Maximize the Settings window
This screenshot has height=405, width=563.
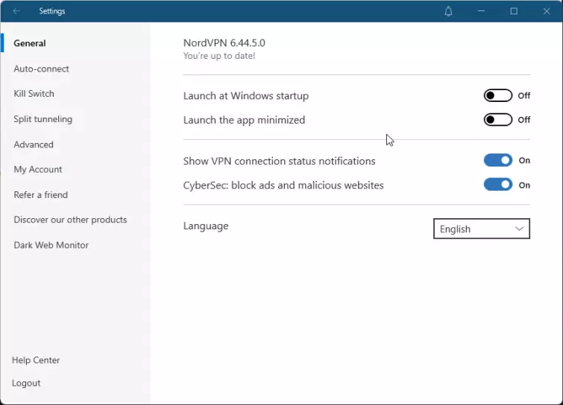tap(514, 11)
